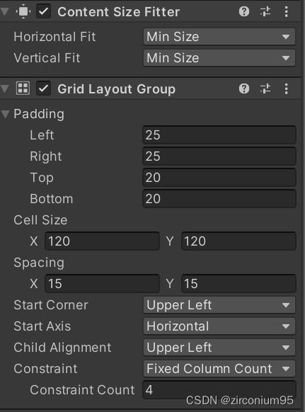Open the Start Corner dropdown
This screenshot has width=305, height=412.
(219, 305)
